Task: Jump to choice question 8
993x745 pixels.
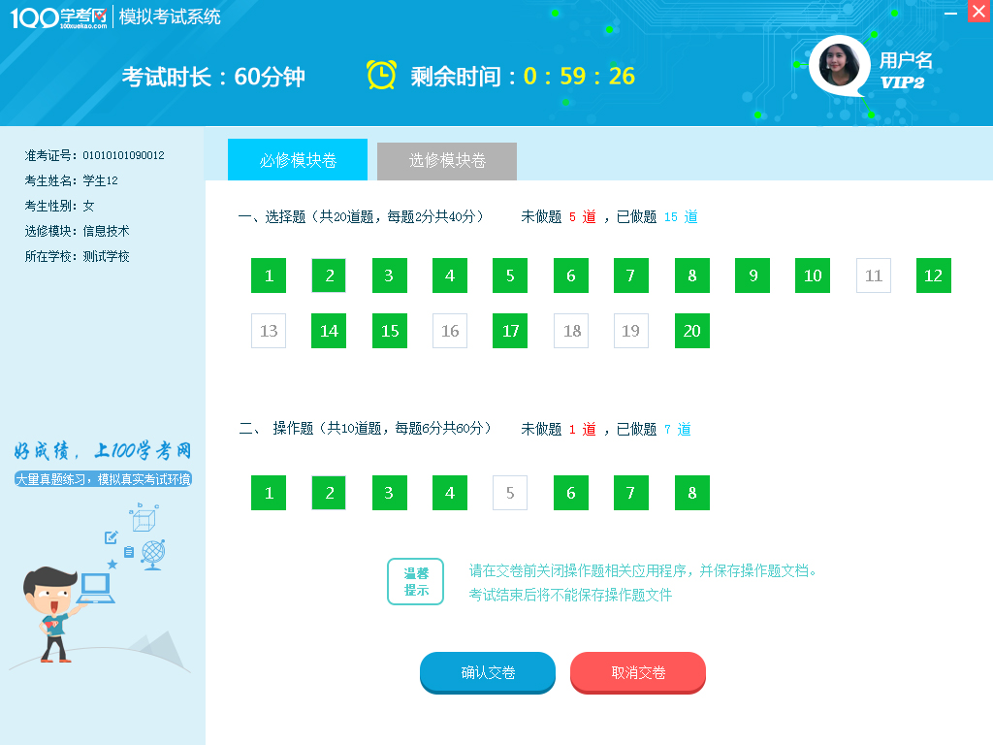Action: point(692,275)
